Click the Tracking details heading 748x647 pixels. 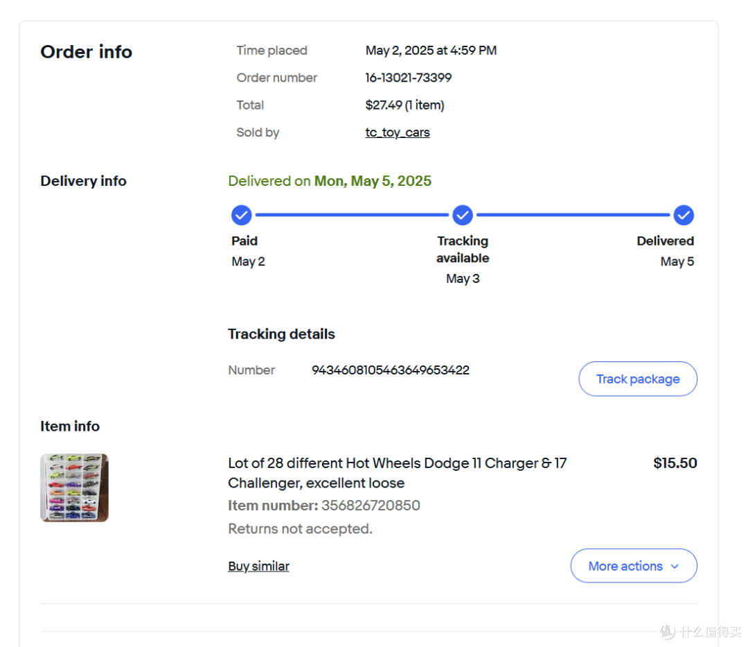click(281, 334)
